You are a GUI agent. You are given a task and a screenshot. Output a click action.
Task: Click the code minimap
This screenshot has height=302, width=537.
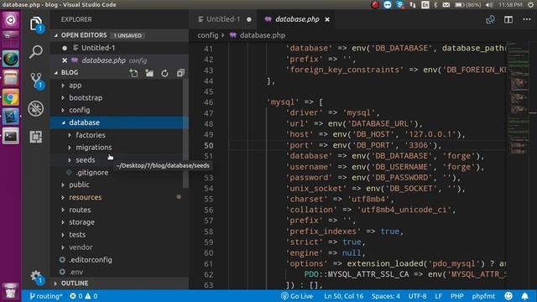(x=518, y=99)
